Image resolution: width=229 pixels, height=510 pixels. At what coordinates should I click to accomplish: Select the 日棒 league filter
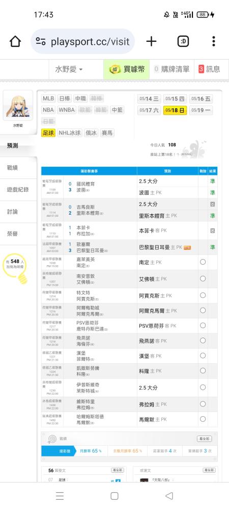click(x=64, y=98)
